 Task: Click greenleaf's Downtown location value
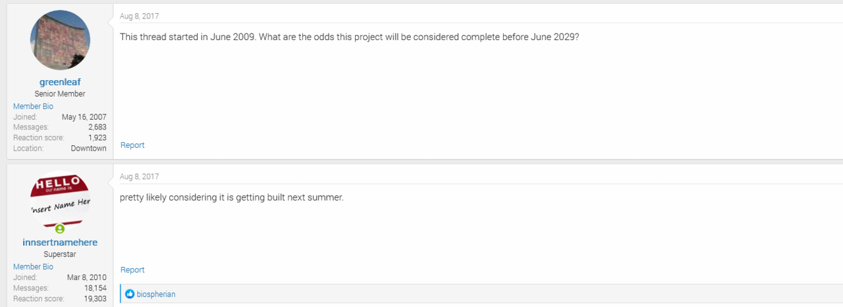89,149
